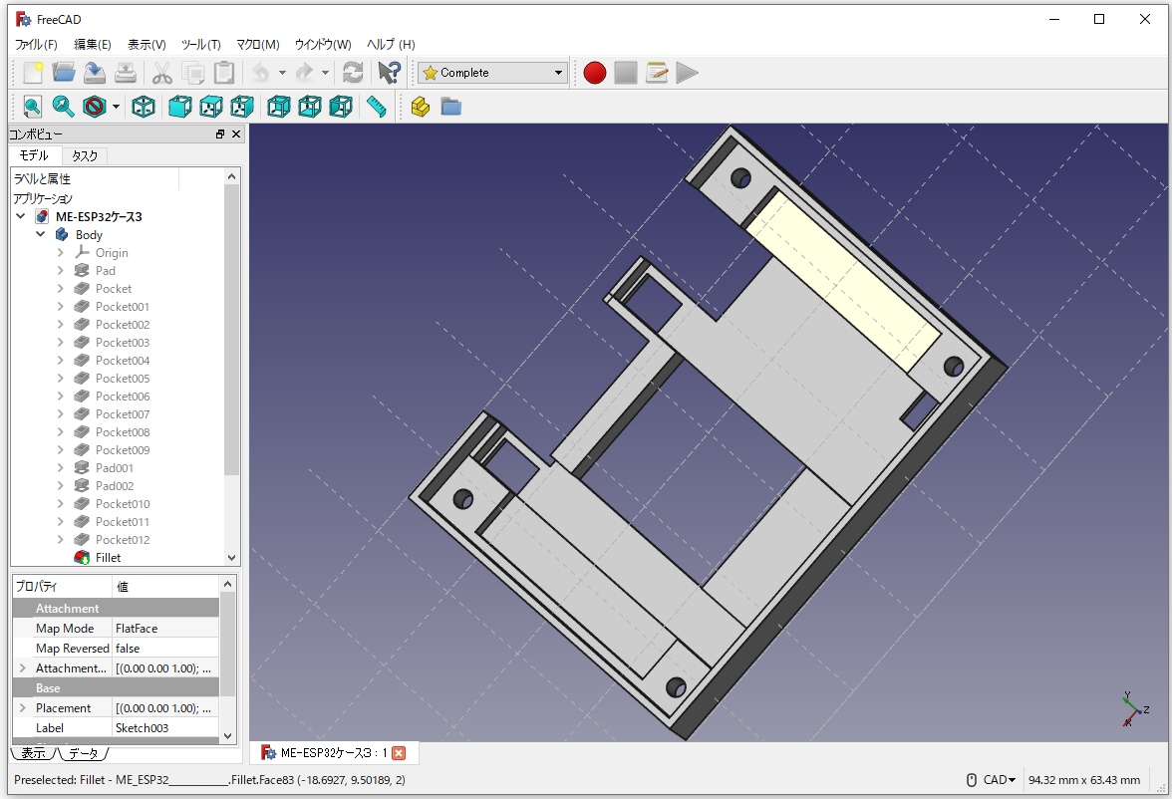This screenshot has height=799, width=1172.
Task: Open the Complete workbench dropdown
Action: click(x=492, y=73)
